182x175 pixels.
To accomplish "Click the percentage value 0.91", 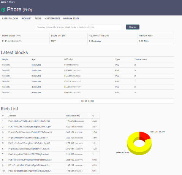I will pos(94,171).
